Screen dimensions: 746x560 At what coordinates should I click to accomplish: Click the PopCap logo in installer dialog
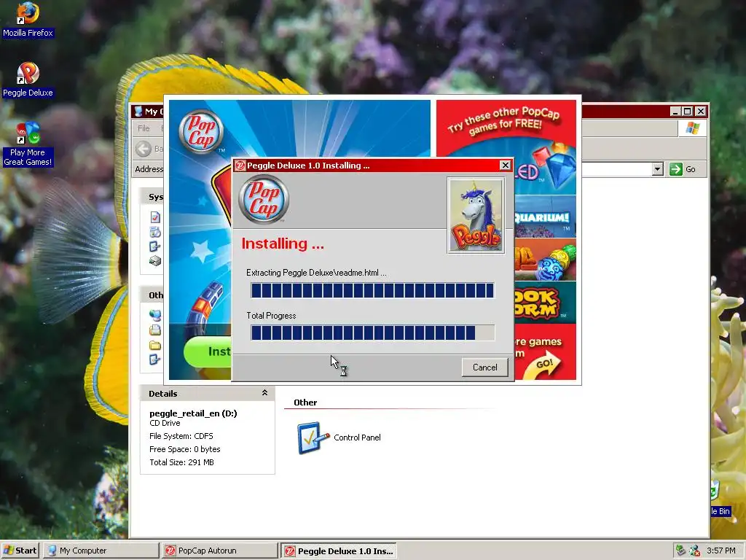point(264,200)
